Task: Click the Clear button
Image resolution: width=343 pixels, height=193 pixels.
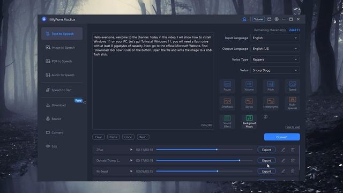Action: click(98, 137)
